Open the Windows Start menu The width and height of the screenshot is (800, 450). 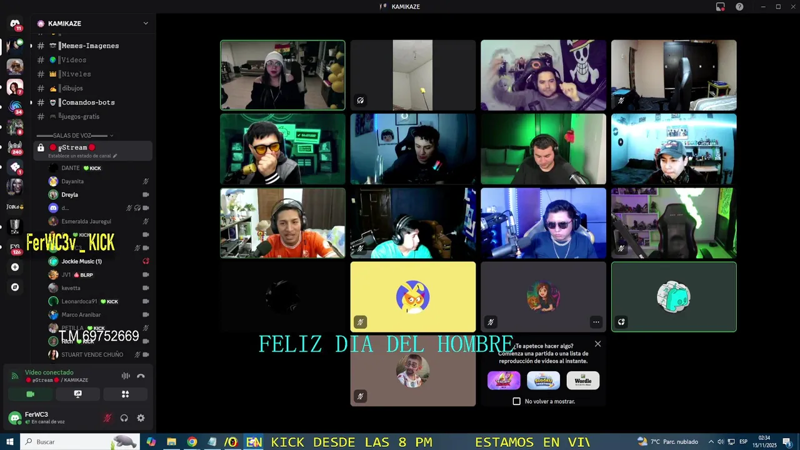10,442
